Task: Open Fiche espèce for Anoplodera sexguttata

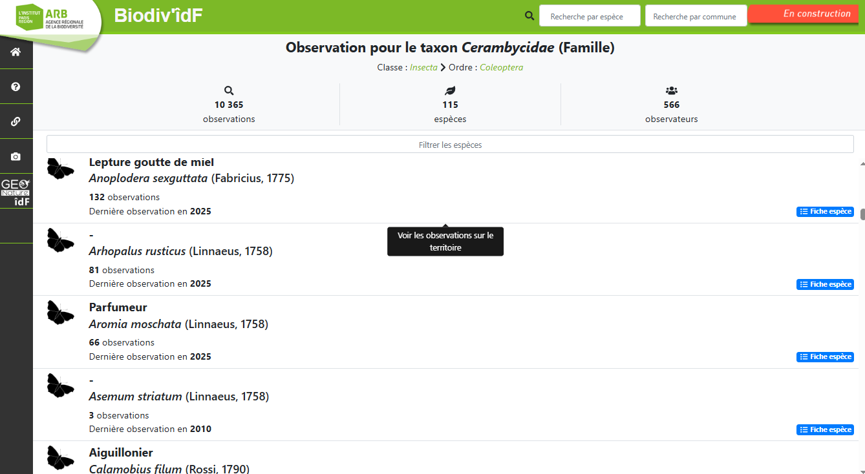Action: pyautogui.click(x=825, y=212)
